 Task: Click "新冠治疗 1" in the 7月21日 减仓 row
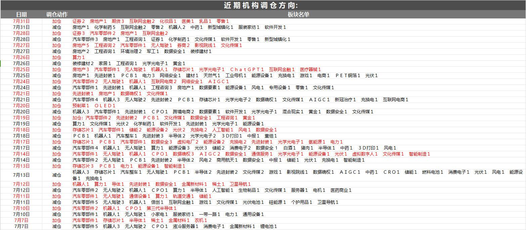click(345, 100)
